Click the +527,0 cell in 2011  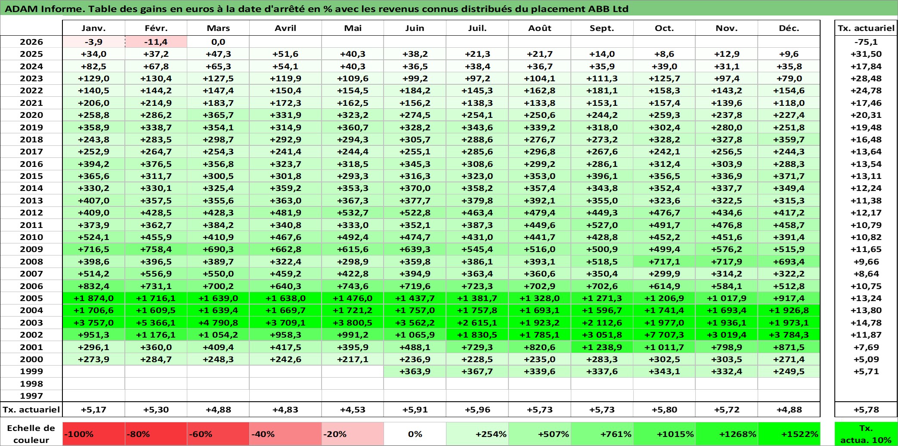coord(602,225)
